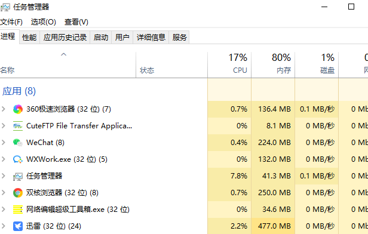Minimize the Task Manager window
The width and height of the screenshot is (368, 234).
(x=324, y=7)
